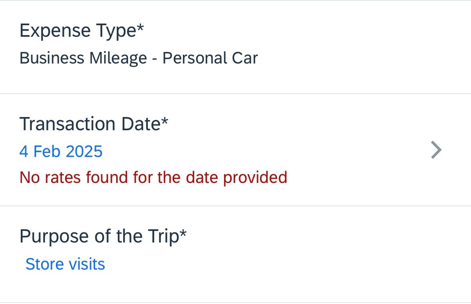471x304 pixels.
Task: Click the No rates found error message
Action: (153, 177)
